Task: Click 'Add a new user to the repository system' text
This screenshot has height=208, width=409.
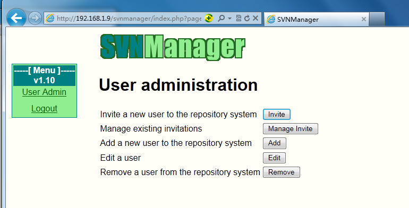Action: [x=176, y=143]
